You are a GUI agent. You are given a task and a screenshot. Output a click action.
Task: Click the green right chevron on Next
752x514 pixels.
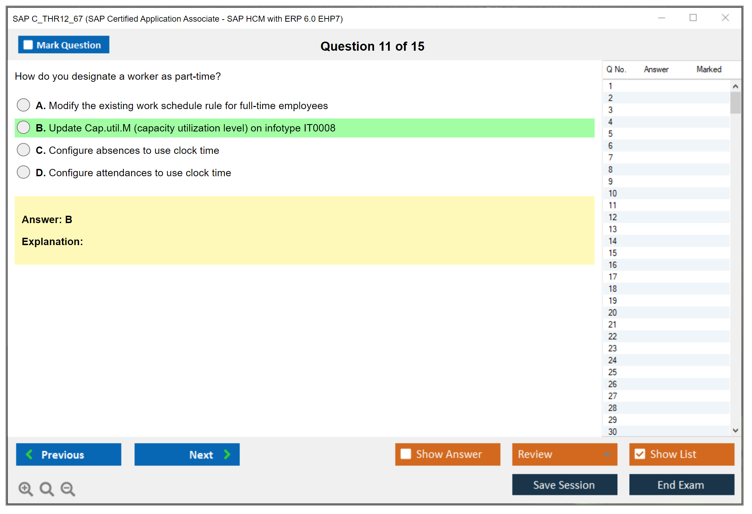click(227, 454)
